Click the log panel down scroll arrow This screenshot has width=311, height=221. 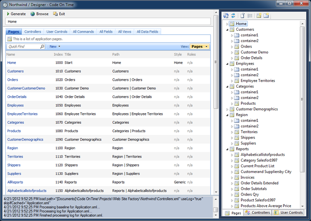[x=215, y=215]
